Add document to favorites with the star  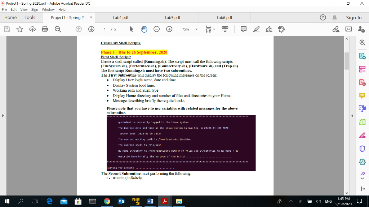point(20,29)
